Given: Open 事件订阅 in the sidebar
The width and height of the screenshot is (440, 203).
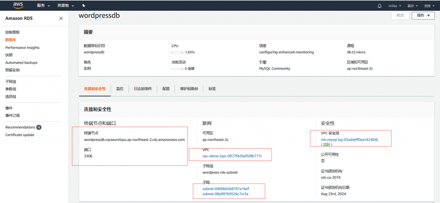Looking at the screenshot, I should 12,115.
